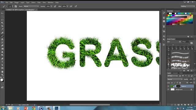This screenshot has height=110, width=196.
Task: Open the Image menu
Action: [16, 2]
